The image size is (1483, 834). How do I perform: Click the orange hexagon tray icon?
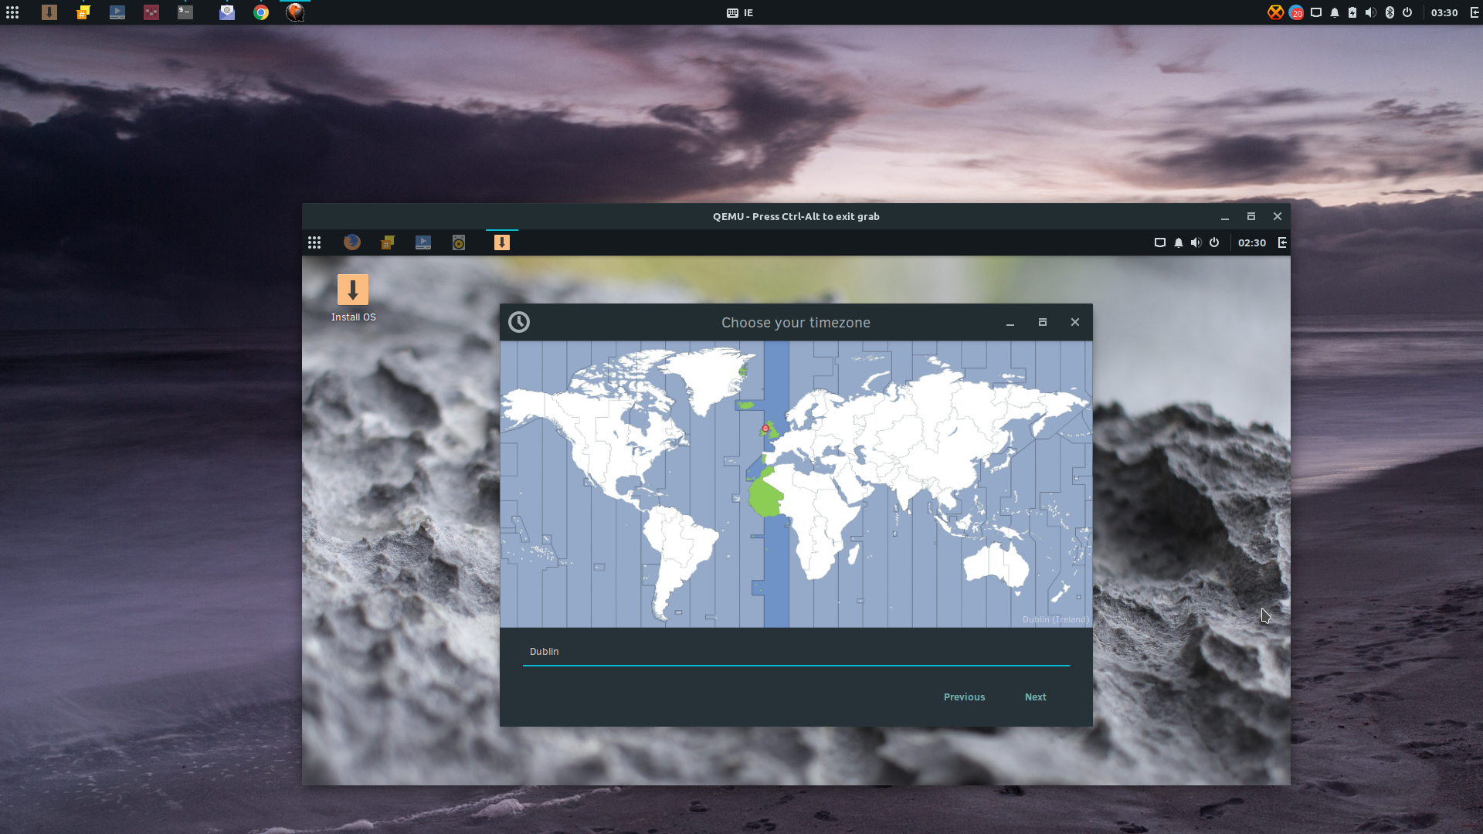tap(1275, 12)
